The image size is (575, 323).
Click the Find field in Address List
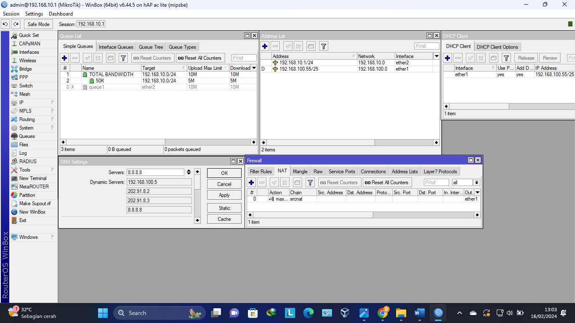click(426, 46)
